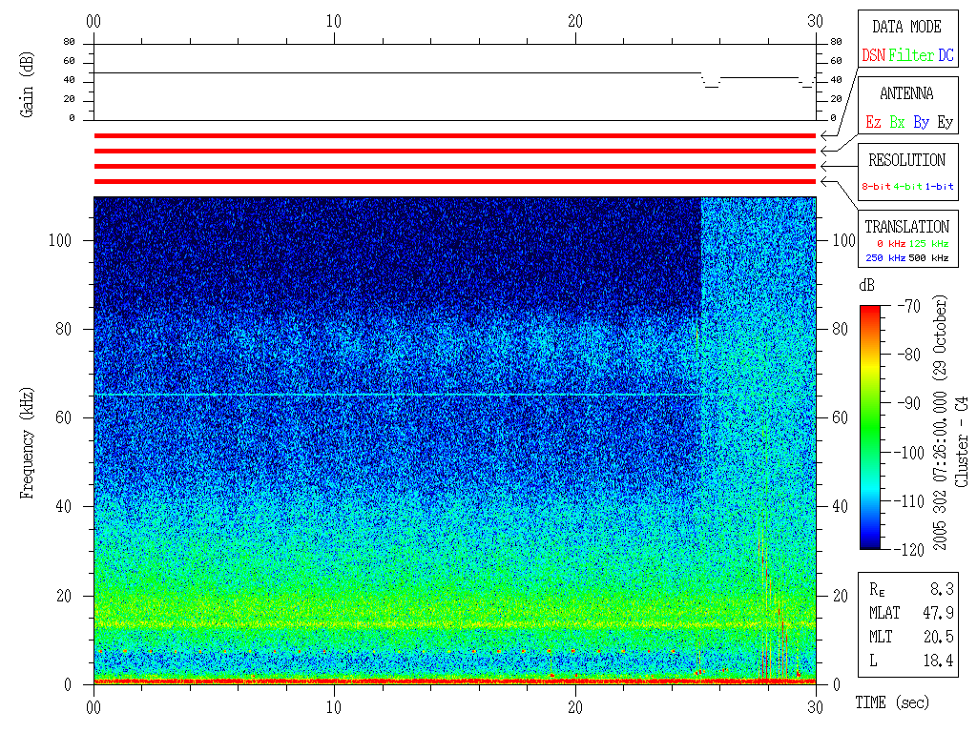
Task: Click the red 0 kHz translation label
Action: point(891,243)
